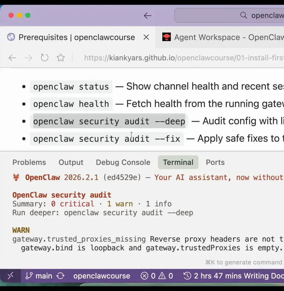Bookmark the page with the star icon
The height and width of the screenshot is (291, 284).
coord(61,58)
